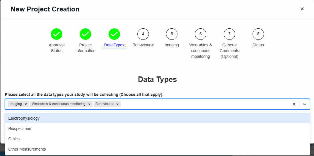Click the Imaging chip text
This screenshot has height=156, width=314.
point(16,104)
